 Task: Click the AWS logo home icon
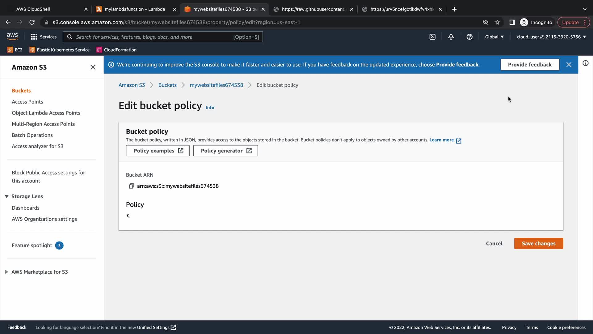pyautogui.click(x=12, y=36)
